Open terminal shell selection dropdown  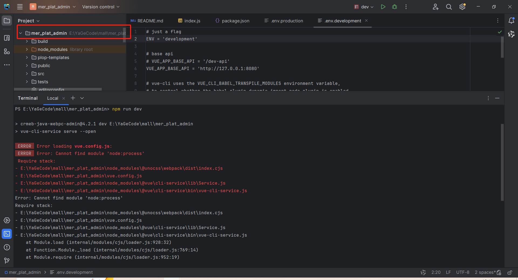[x=82, y=98]
